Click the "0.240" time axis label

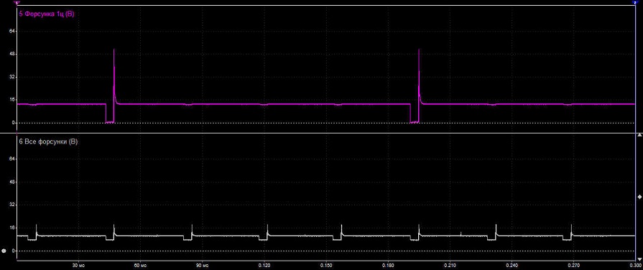click(x=512, y=266)
